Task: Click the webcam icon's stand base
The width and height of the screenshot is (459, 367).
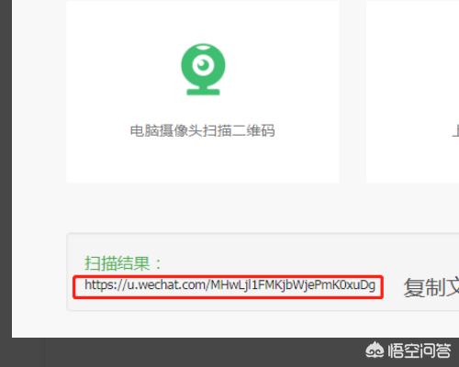Action: [203, 92]
